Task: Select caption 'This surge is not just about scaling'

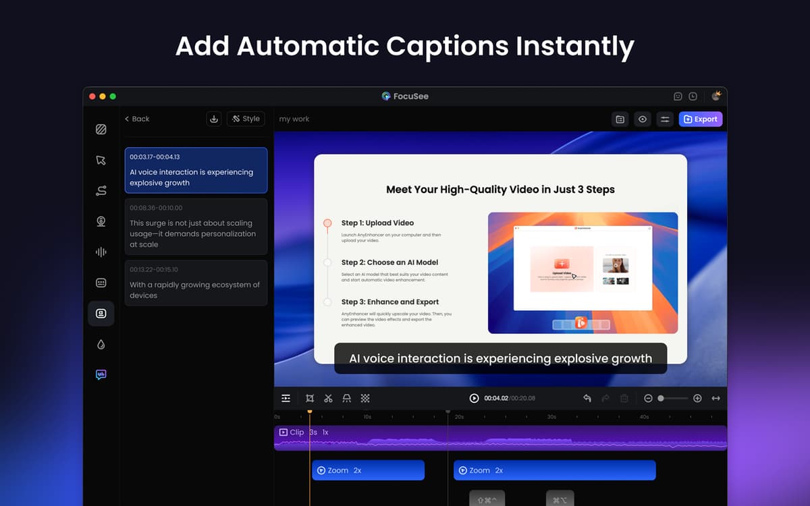Action: pyautogui.click(x=196, y=227)
